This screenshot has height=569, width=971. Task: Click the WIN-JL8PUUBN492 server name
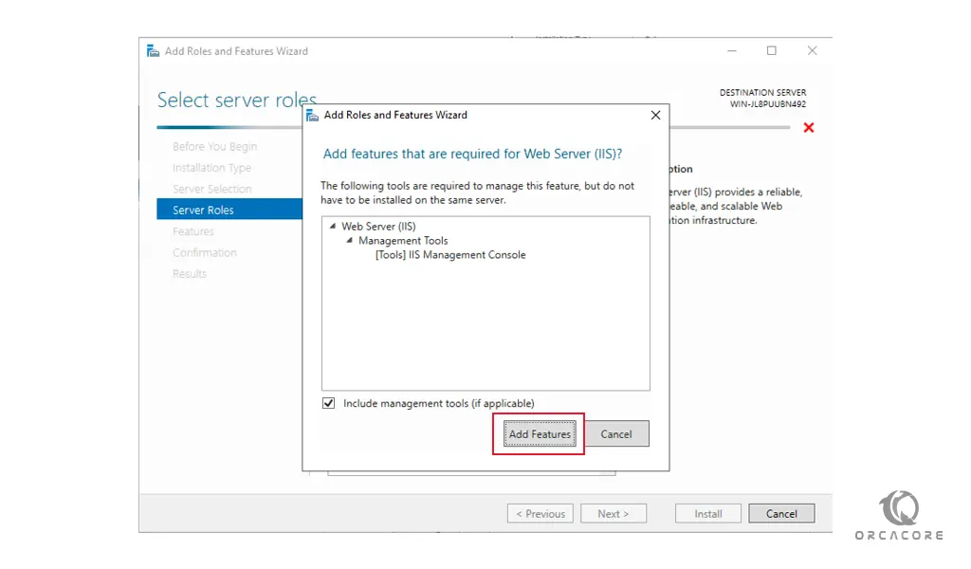click(x=768, y=104)
